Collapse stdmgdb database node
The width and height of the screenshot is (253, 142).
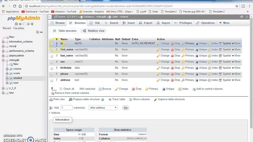3,60
